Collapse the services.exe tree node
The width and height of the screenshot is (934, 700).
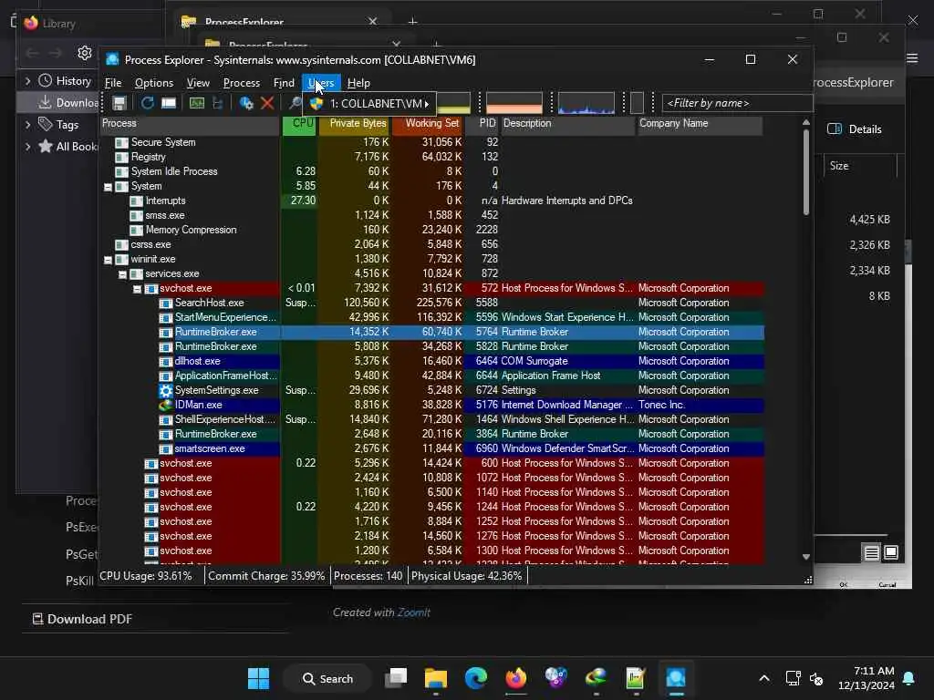pyautogui.click(x=123, y=274)
